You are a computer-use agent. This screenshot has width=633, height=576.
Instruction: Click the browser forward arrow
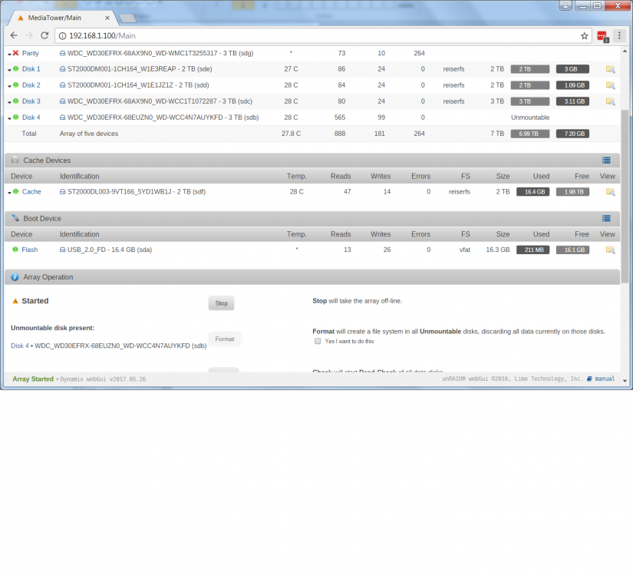tap(29, 35)
